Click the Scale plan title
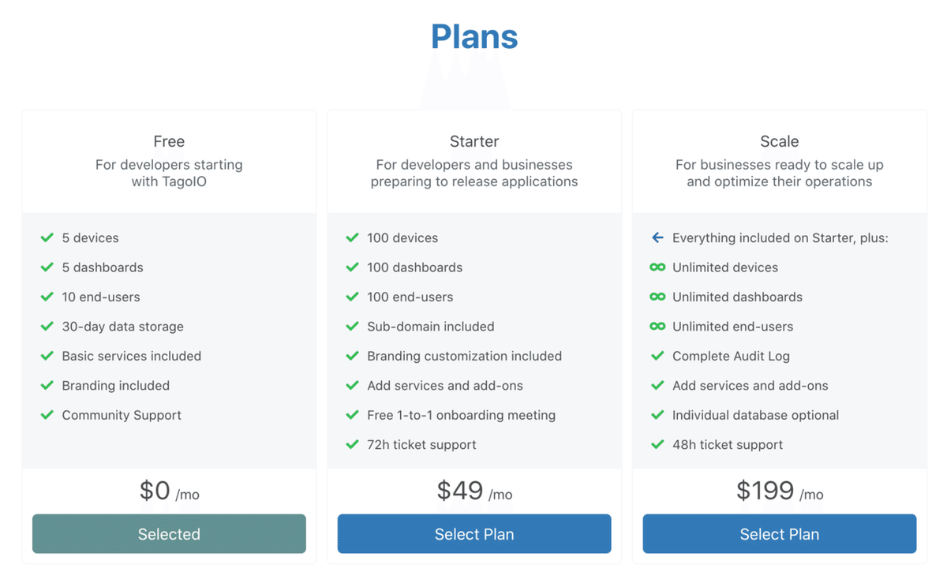This screenshot has height=583, width=947. (x=779, y=142)
